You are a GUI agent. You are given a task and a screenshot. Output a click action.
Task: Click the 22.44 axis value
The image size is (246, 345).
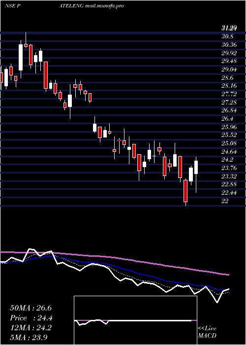click(x=229, y=193)
